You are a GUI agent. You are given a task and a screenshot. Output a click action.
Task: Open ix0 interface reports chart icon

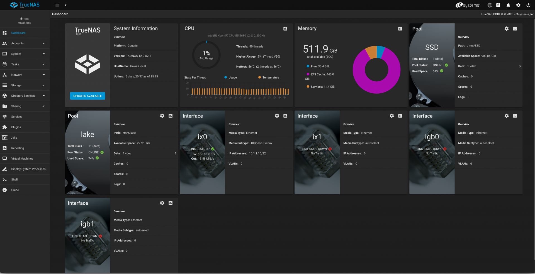[x=285, y=116]
